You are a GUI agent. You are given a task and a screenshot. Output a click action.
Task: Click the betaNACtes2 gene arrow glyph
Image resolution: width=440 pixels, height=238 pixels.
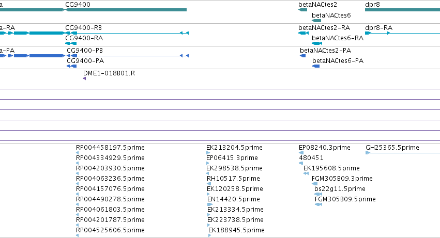pos(303,10)
